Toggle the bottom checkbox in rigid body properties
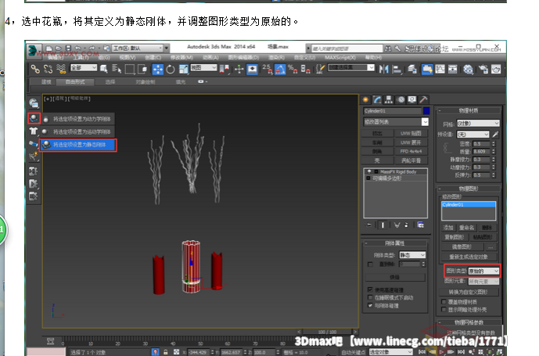The image size is (539, 356). [x=370, y=305]
